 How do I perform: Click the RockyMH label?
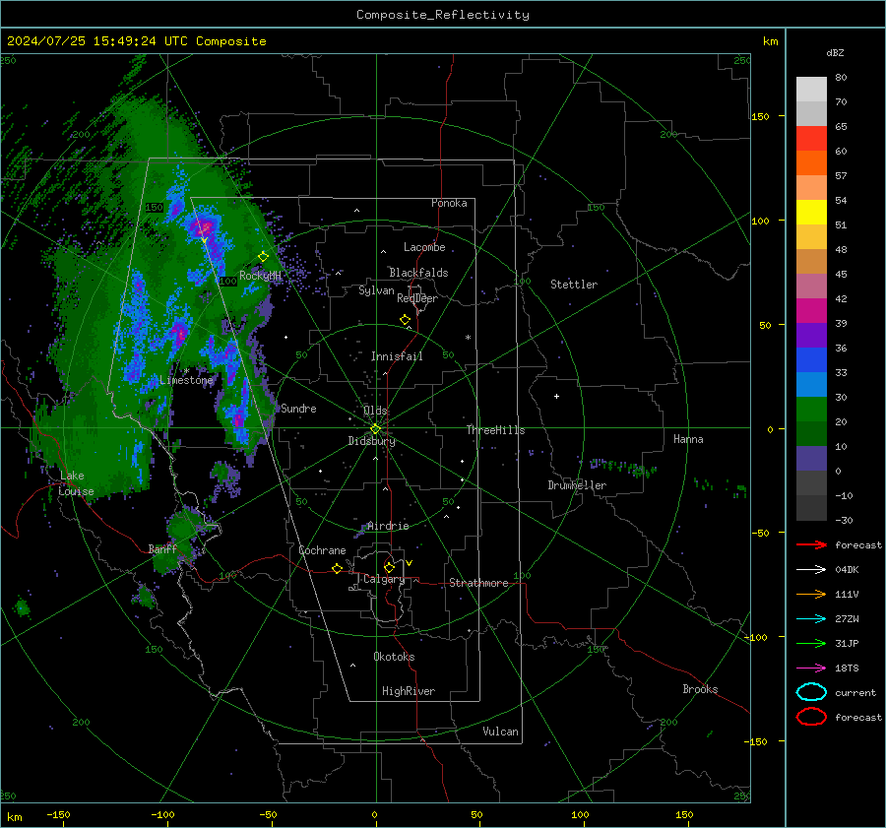click(x=260, y=276)
